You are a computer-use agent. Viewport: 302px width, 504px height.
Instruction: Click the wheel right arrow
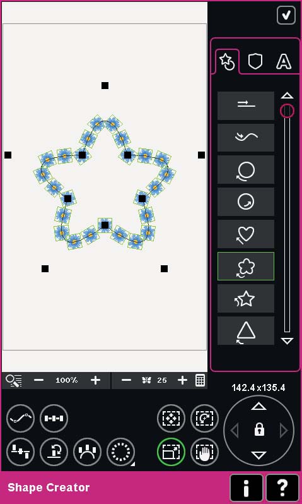[x=284, y=430]
